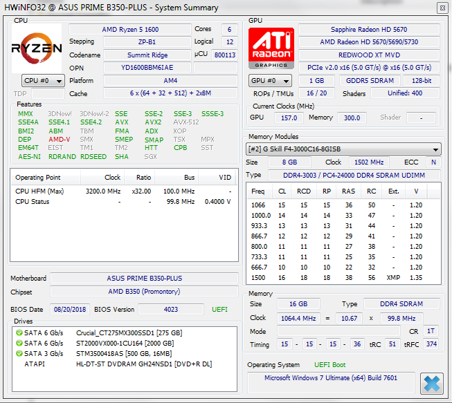Image resolution: width=452 pixels, height=403 pixels.
Task: Click the Sapphire Radeon HD 5670 field
Action: 369,29
